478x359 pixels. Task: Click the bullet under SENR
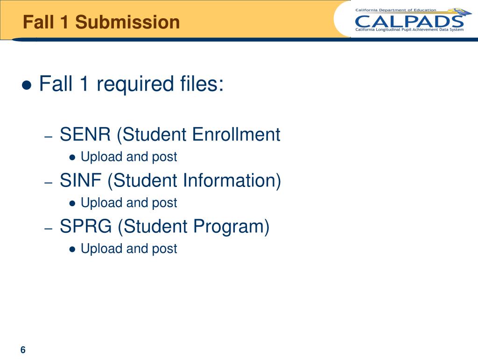coord(72,158)
